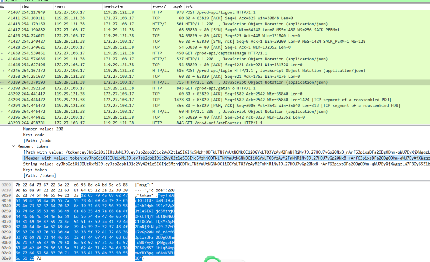
Task: Click ASCII text 'yJ9.27HO' in hex pane
Action: [x=165, y=227]
